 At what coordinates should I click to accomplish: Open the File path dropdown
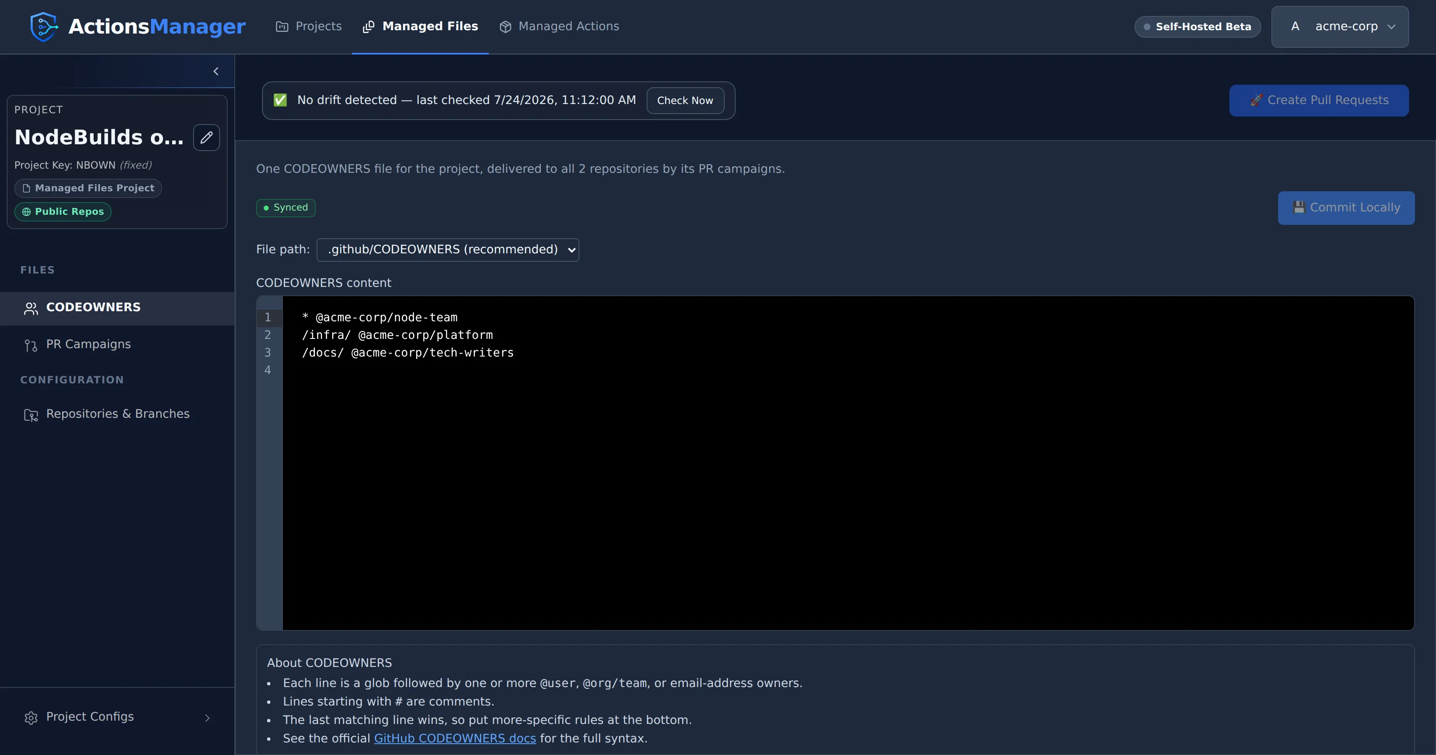coord(448,250)
